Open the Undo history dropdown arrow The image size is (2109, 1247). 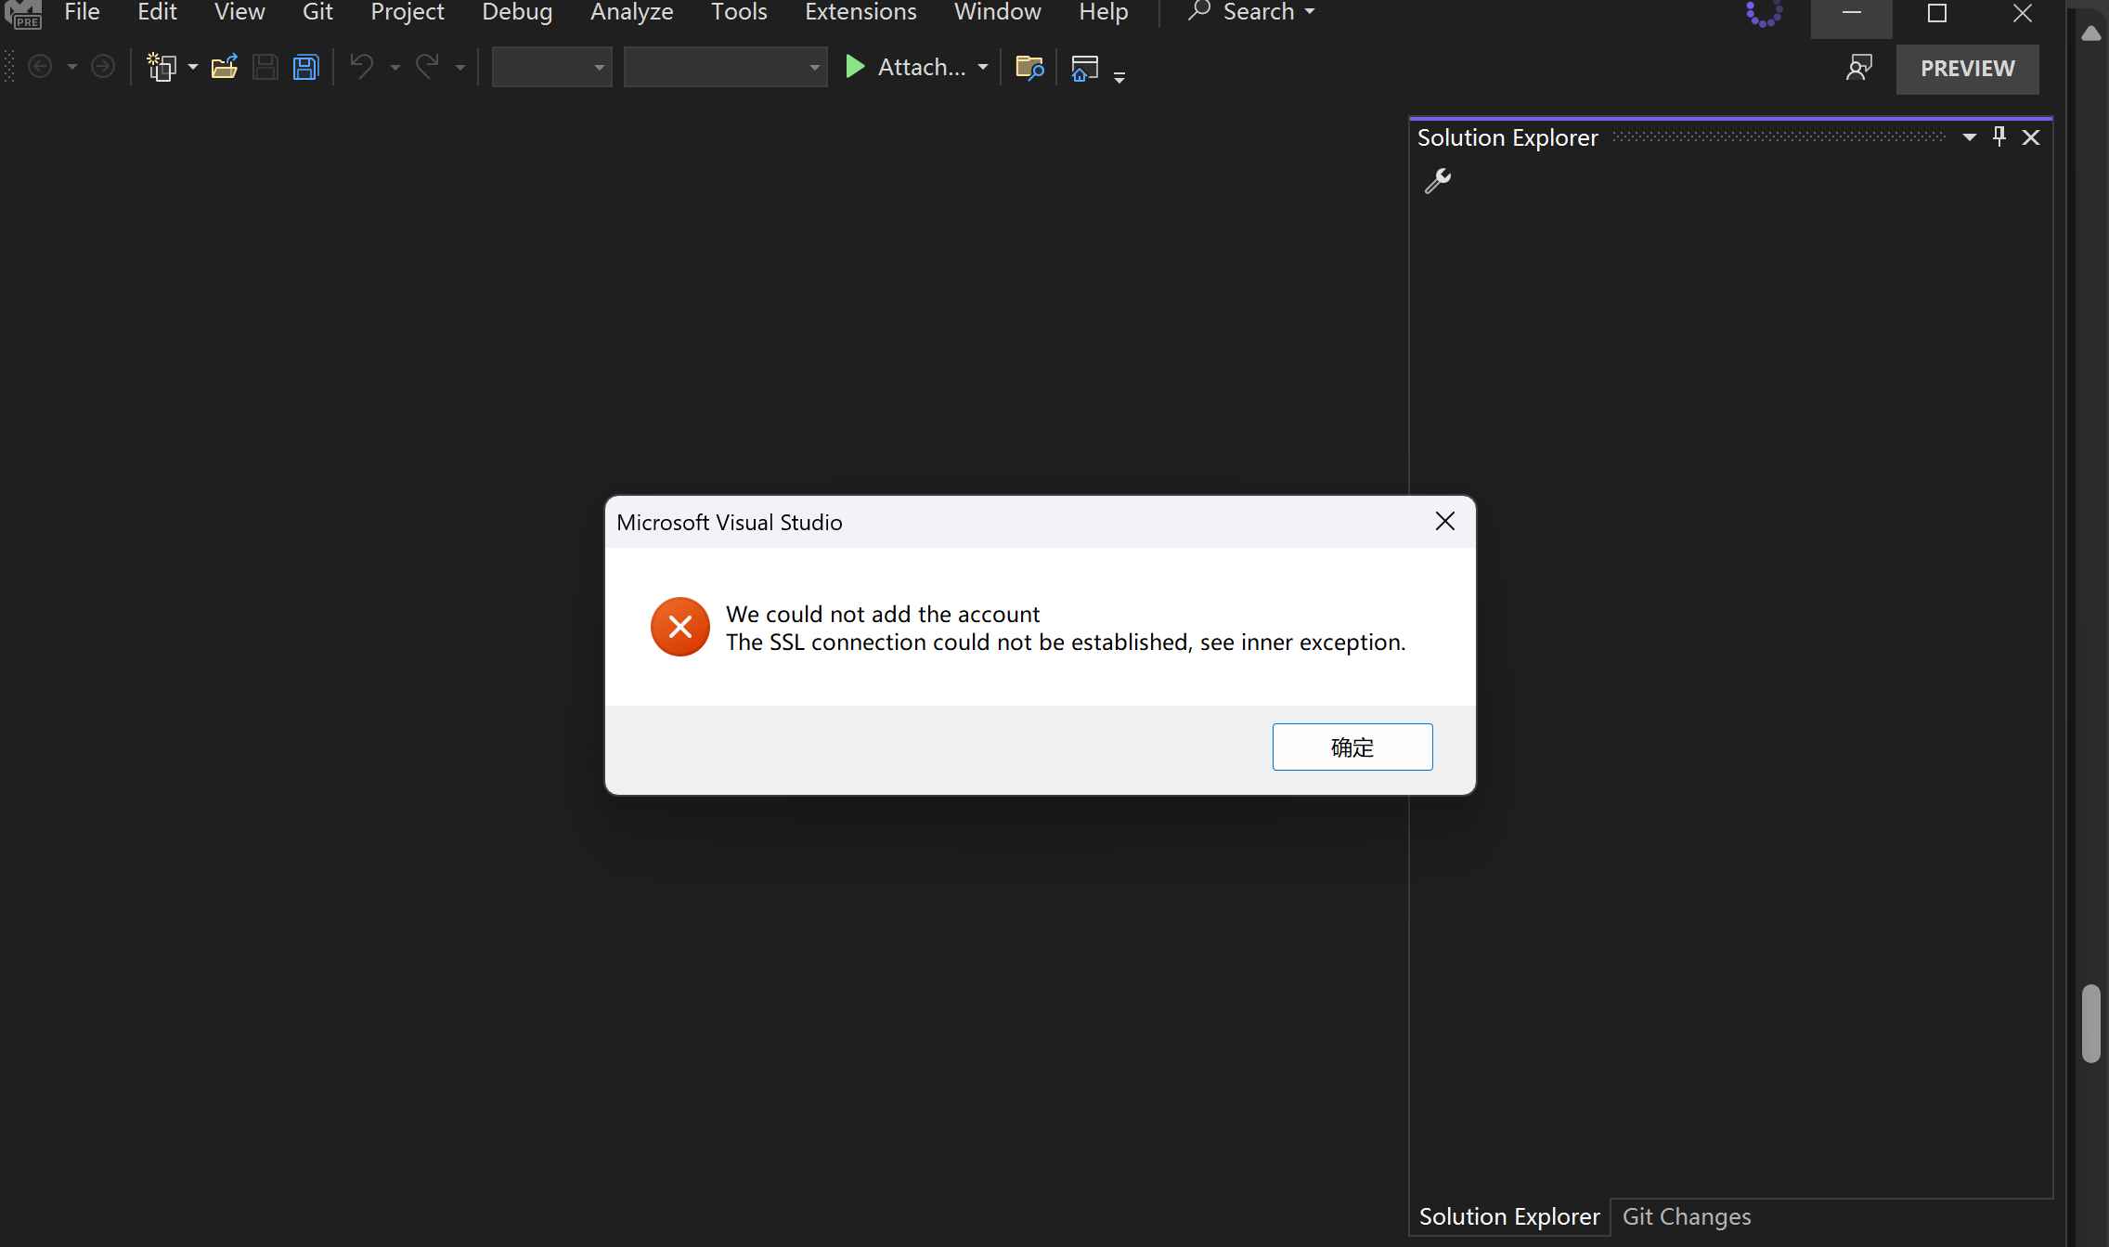(x=395, y=67)
